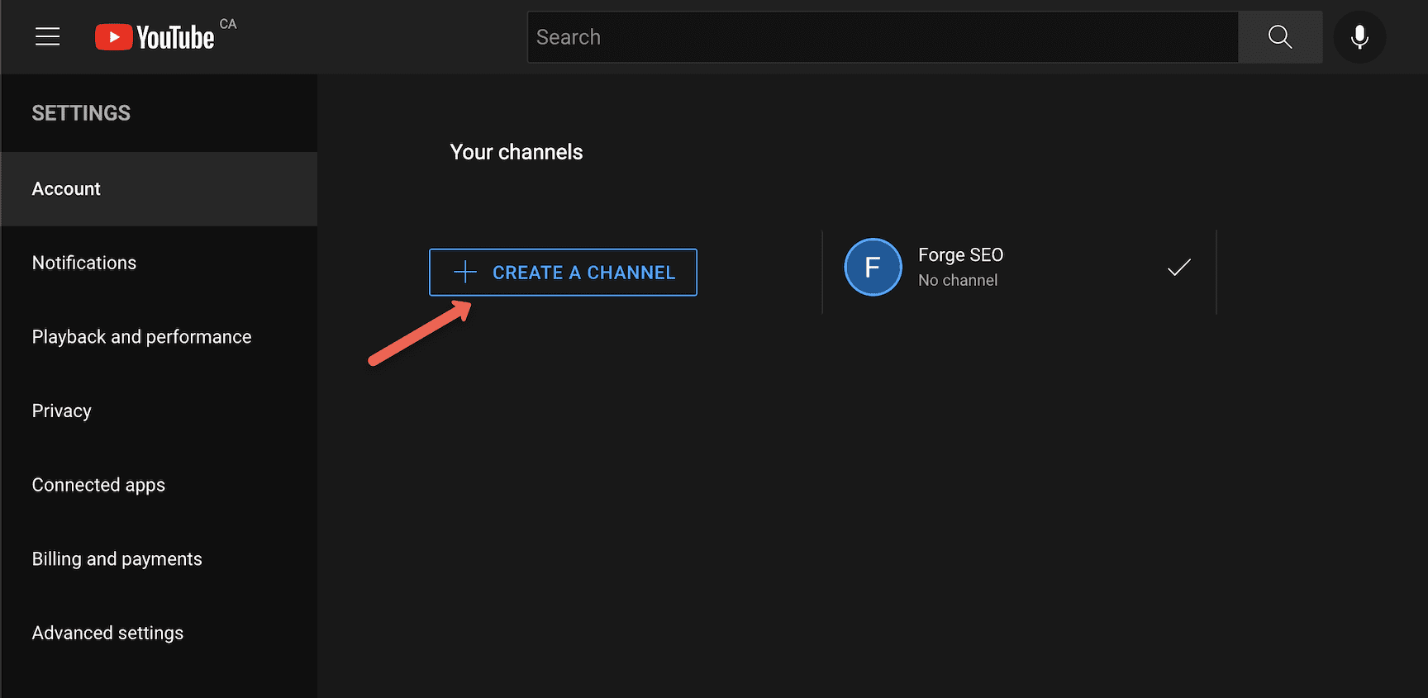This screenshot has height=698, width=1428.
Task: Click the CREATE A CHANNEL text
Action: pos(583,273)
